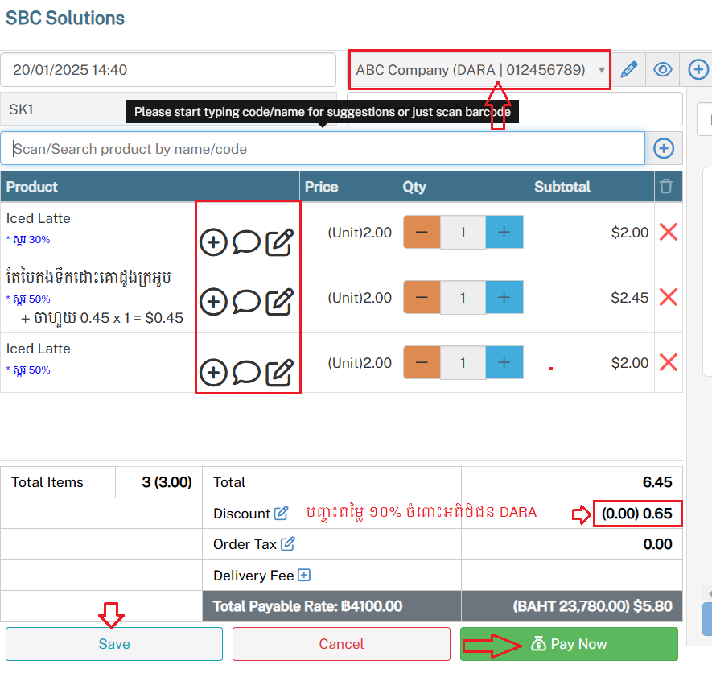View customer details with eye icon
This screenshot has height=673, width=712.
click(x=663, y=70)
